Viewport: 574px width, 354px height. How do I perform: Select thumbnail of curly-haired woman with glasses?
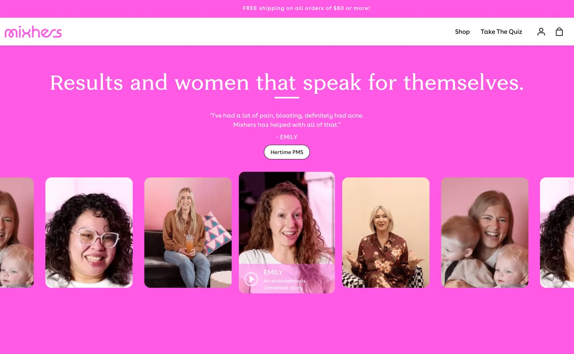pos(89,233)
